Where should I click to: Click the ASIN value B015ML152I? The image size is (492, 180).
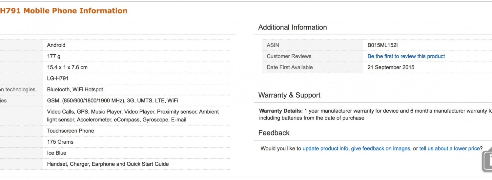(x=382, y=45)
